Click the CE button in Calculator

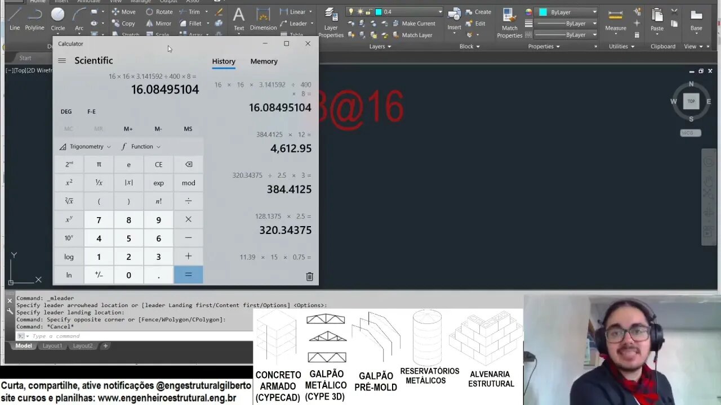[x=158, y=164]
